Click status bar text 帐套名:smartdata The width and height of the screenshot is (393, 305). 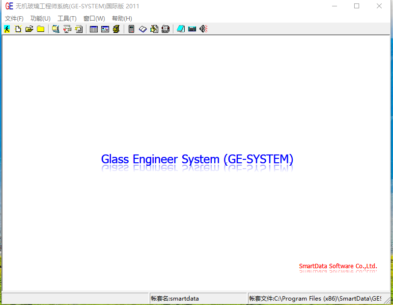pos(175,299)
